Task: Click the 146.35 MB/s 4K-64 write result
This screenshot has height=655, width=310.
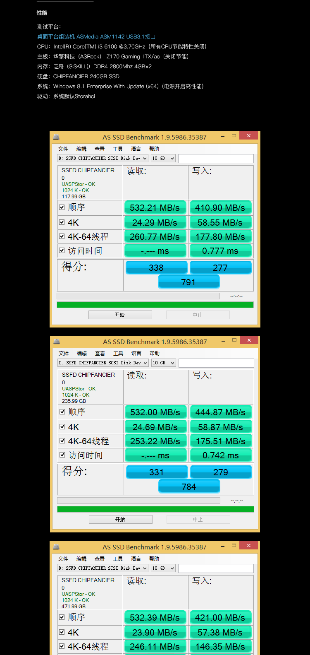Action: click(220, 646)
